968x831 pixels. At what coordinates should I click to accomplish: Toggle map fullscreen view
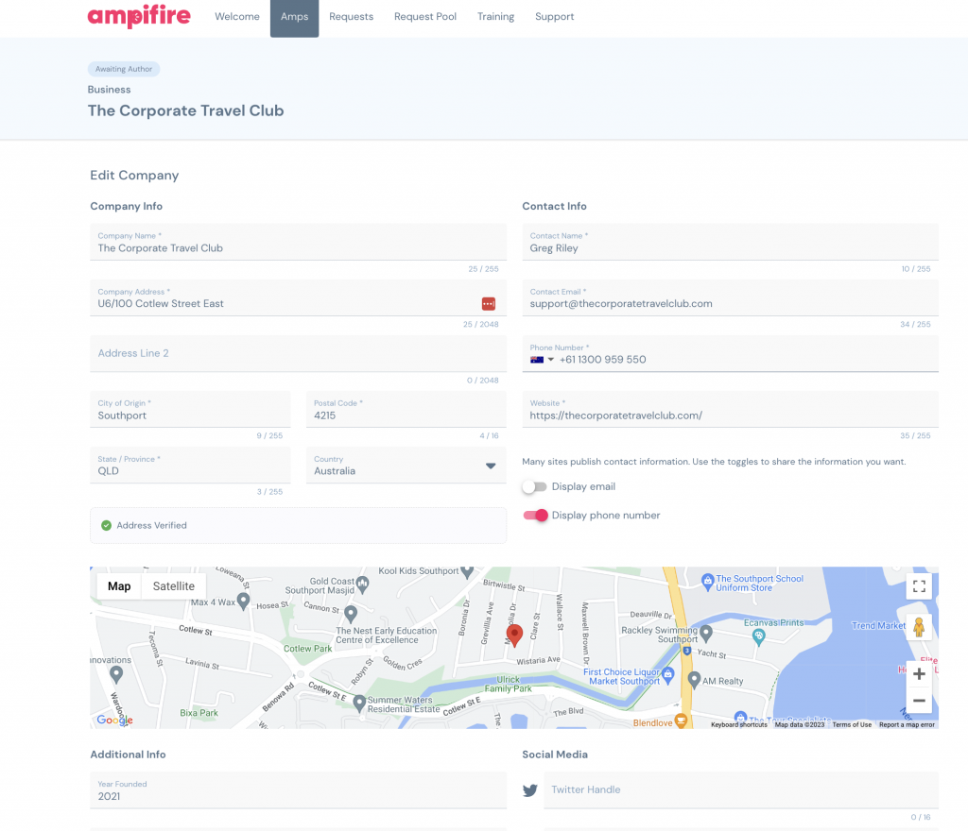[x=919, y=586]
